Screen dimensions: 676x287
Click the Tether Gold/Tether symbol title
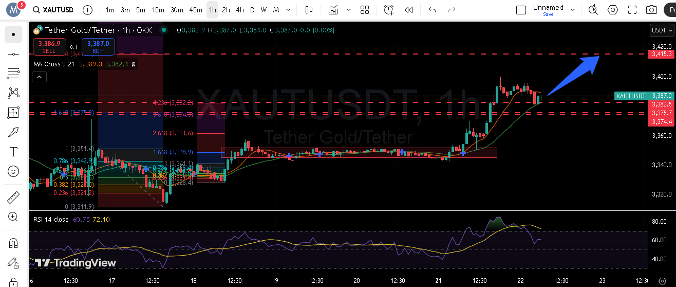tap(98, 30)
